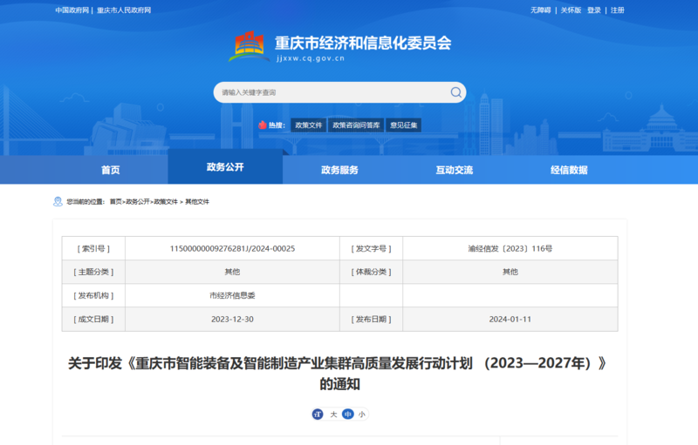The height and width of the screenshot is (445, 698).
Task: Click the site emblem logo
Action: pyautogui.click(x=250, y=46)
